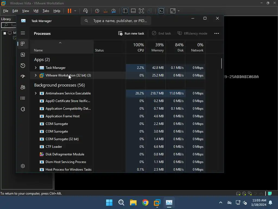Screen dimensions: 278x209
Task: Select COM Surrogate (32 bit) process row
Action: (x=118, y=139)
